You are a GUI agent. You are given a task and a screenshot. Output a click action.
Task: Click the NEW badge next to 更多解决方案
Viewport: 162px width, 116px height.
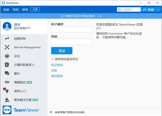click(x=35, y=100)
